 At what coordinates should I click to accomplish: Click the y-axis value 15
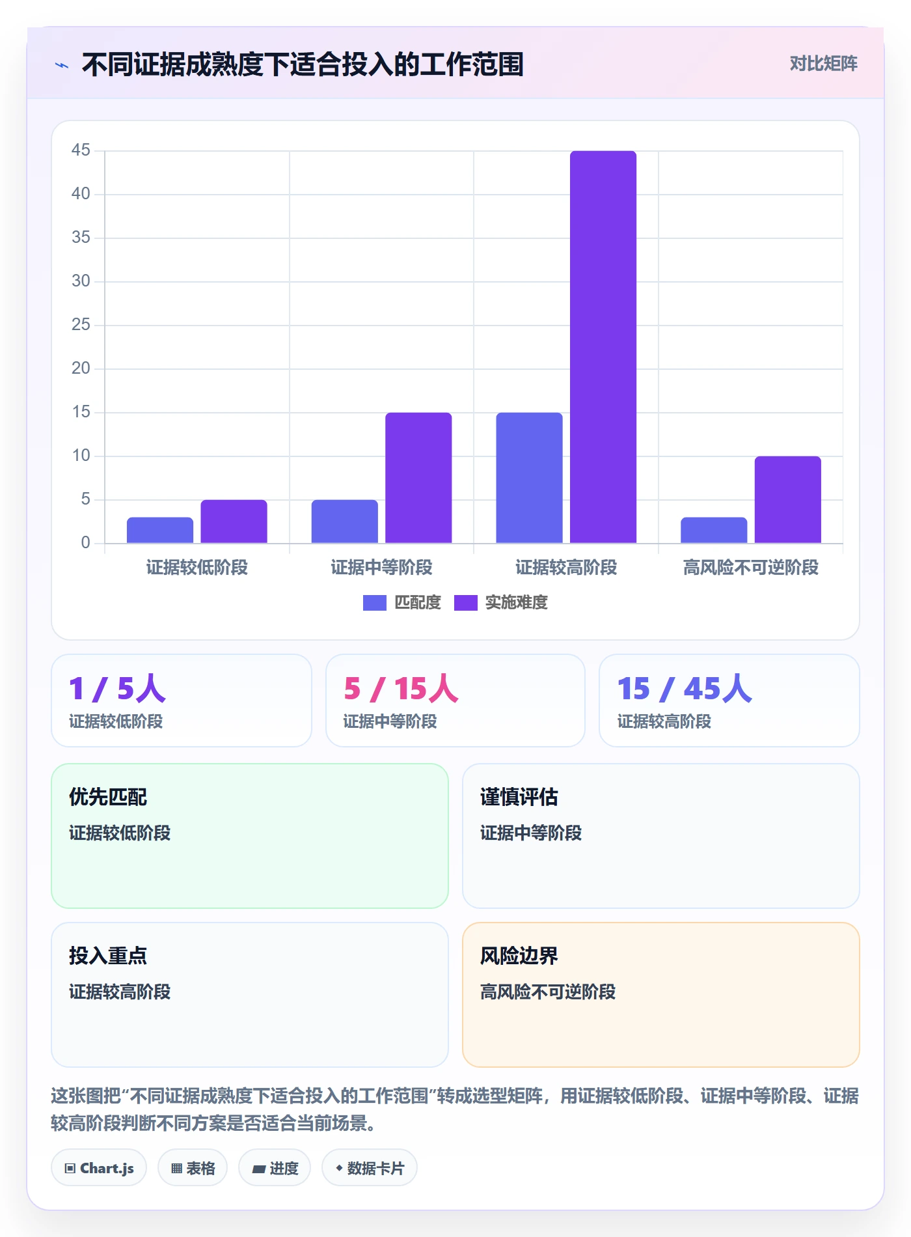(x=81, y=412)
